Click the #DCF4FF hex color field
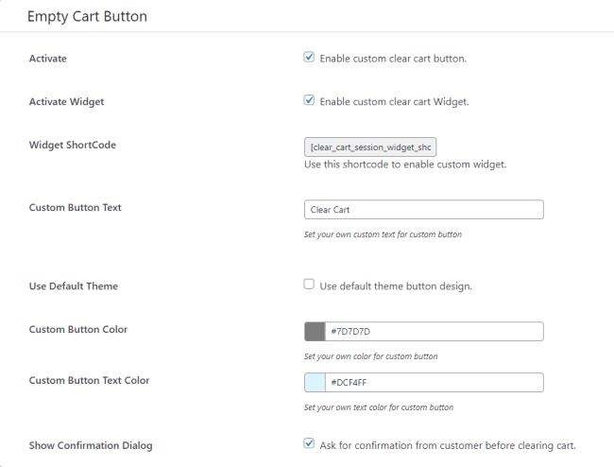Screen dimensions: 614x467 tap(434, 383)
